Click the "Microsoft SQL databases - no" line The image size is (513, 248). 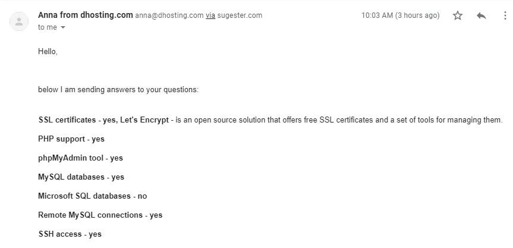click(93, 196)
